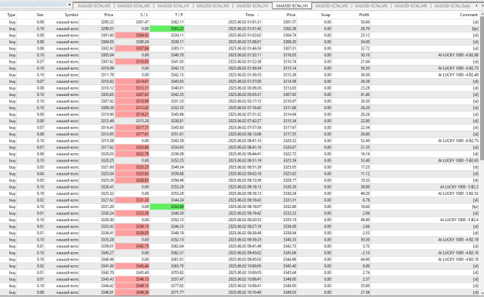This screenshot has height=297, width=484.
Task: Select comment AI LUCKY 1000 -4 B2.48
Action: 458,75
